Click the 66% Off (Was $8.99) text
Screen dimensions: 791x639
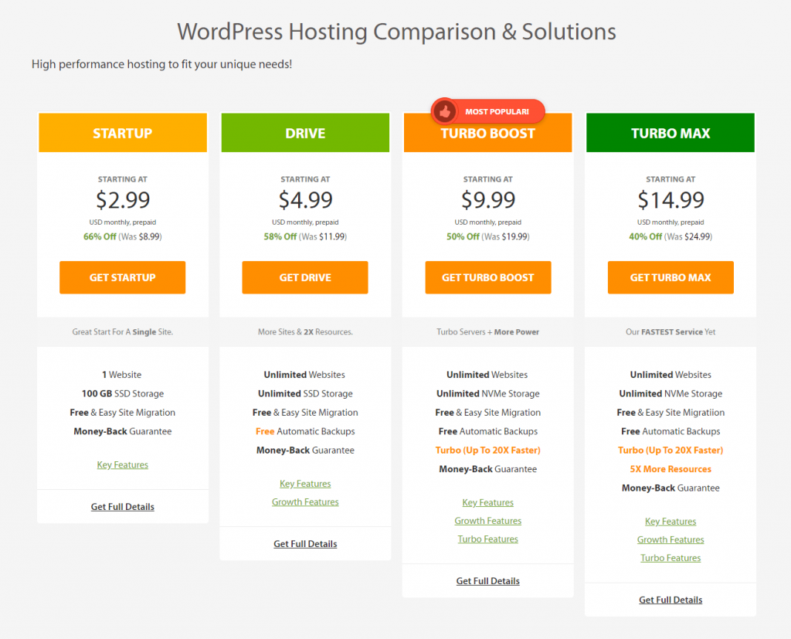click(123, 236)
